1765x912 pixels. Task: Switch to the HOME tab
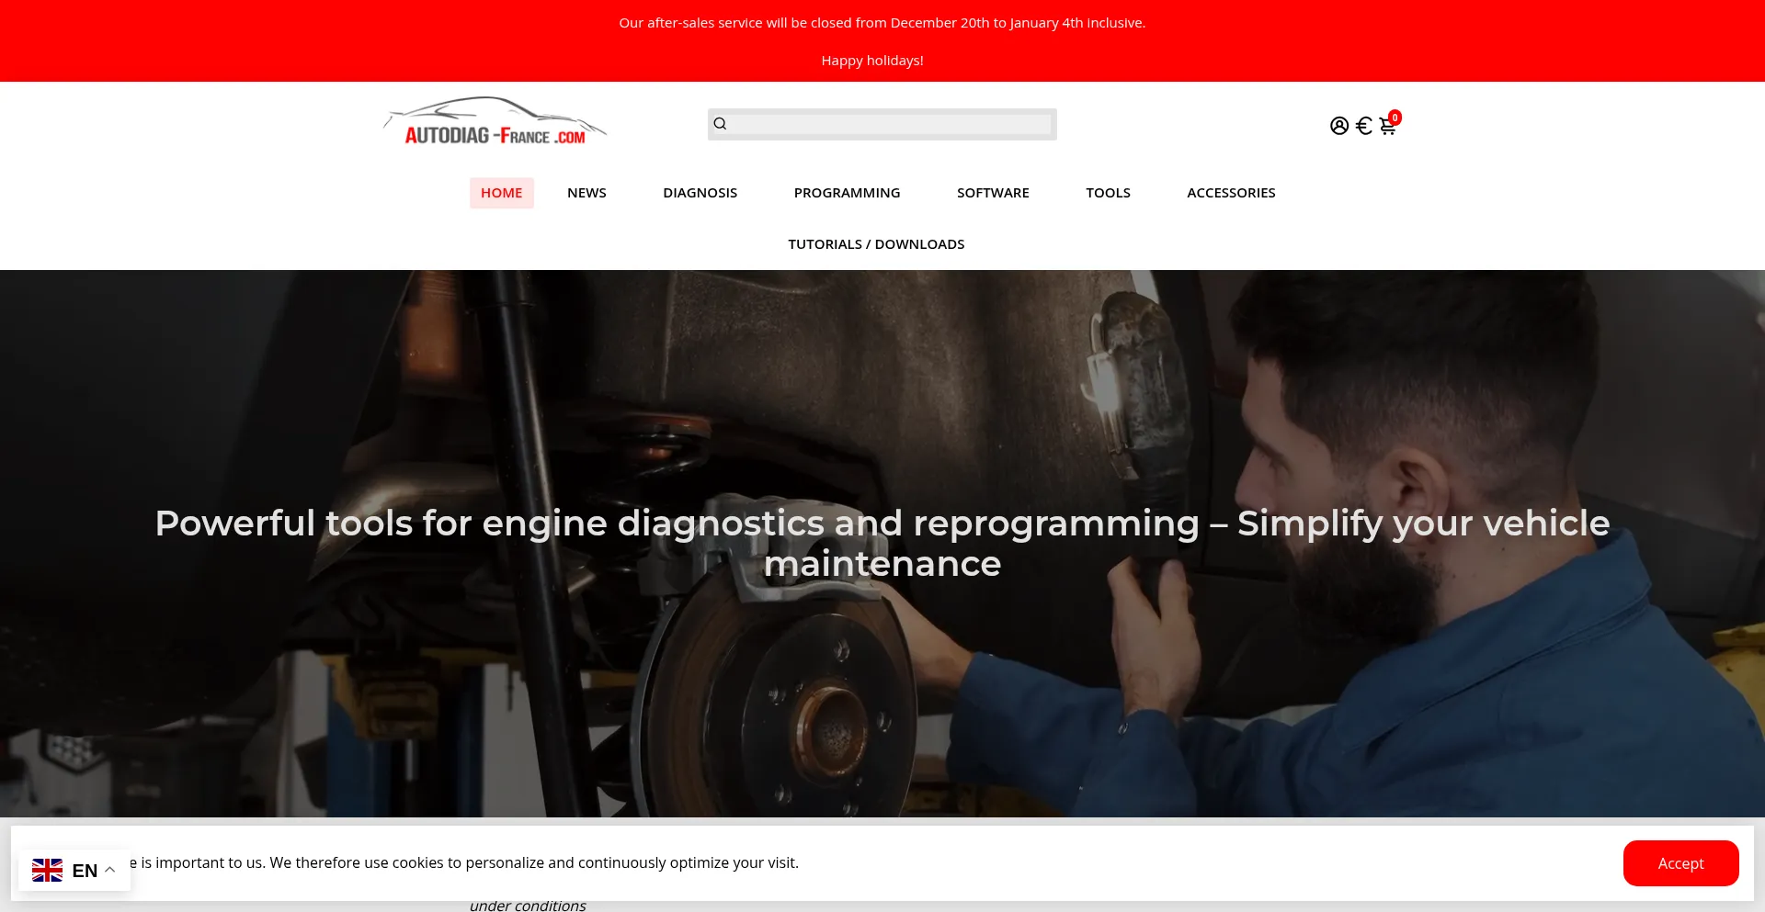[x=501, y=192]
